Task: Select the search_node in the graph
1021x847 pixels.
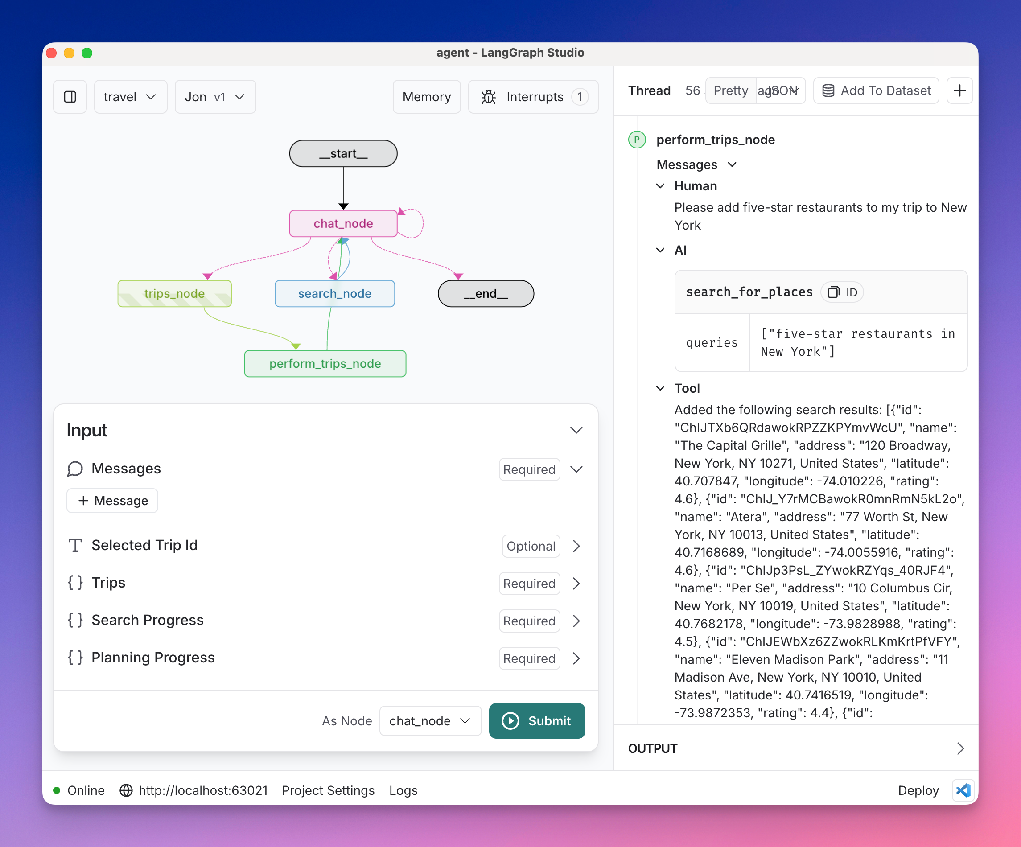Action: tap(334, 293)
